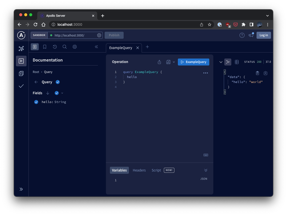Screen dimensions: 287x215
Task: Go back from Query type
Action: pos(36,82)
